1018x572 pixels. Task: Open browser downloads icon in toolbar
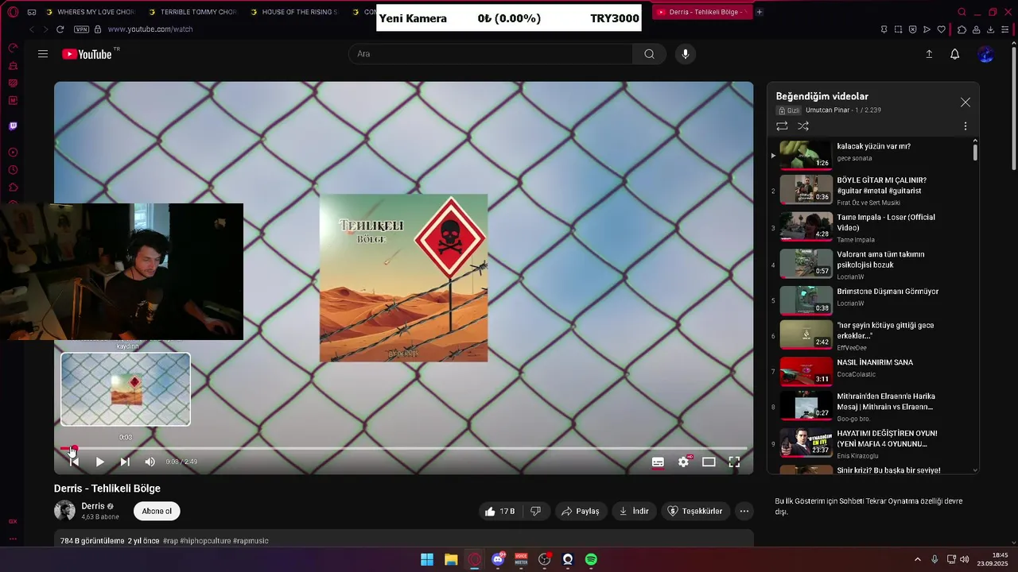[x=991, y=29]
